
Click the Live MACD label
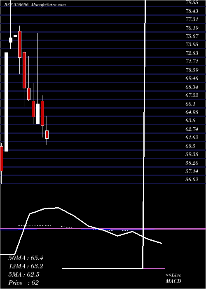(173, 278)
